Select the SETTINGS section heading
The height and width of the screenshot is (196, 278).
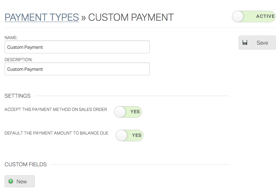[17, 96]
